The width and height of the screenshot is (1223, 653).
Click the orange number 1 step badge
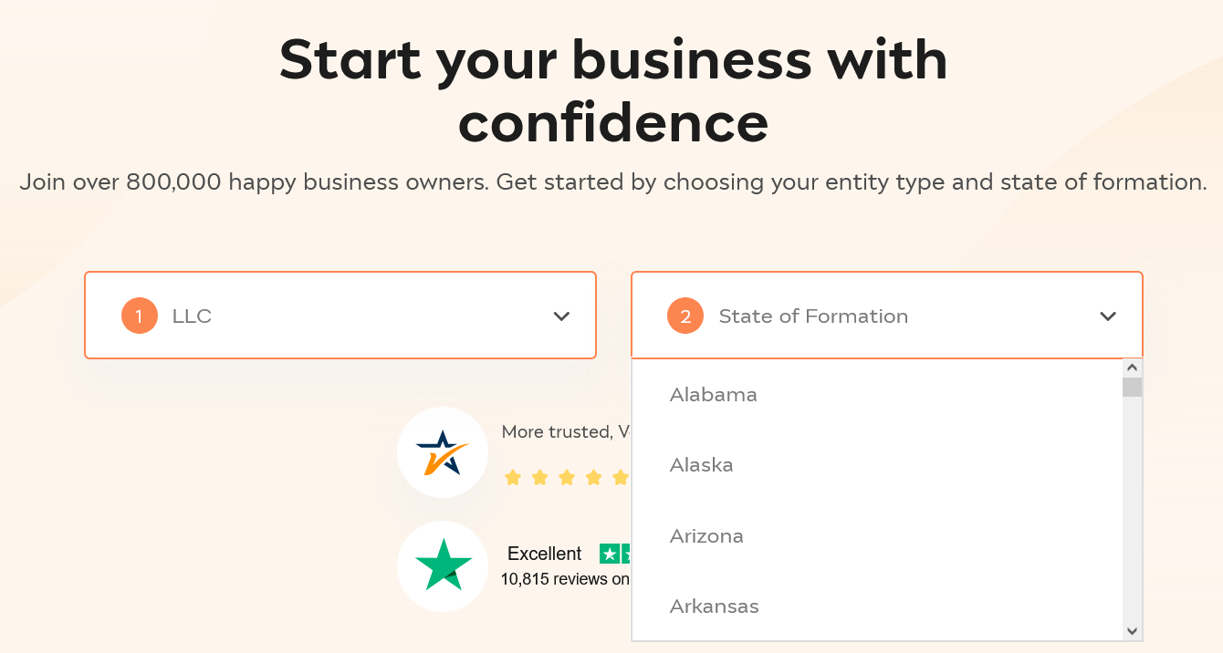(140, 316)
